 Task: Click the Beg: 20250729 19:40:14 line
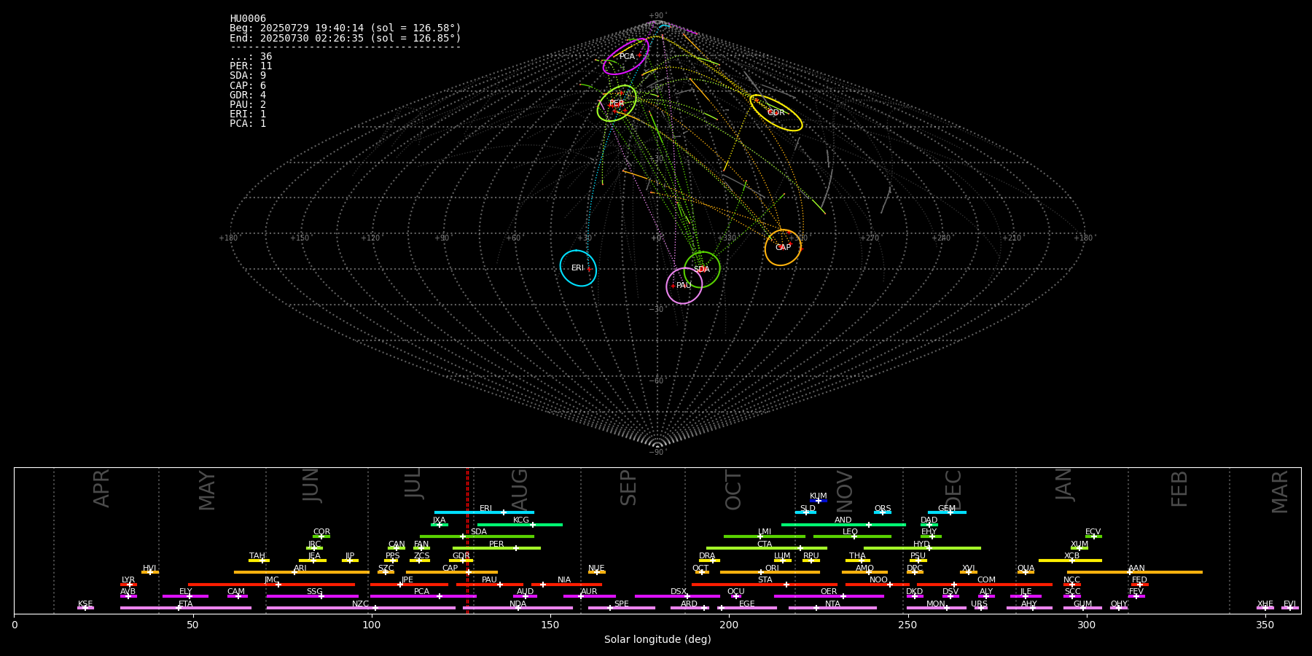[x=345, y=28]
